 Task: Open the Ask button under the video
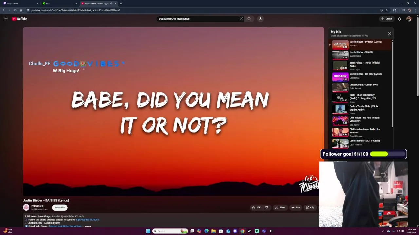(x=296, y=208)
